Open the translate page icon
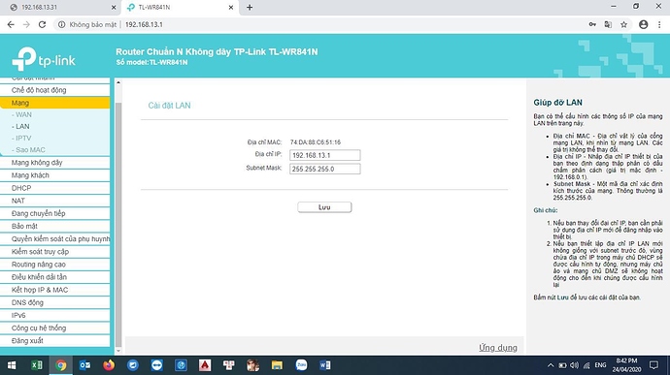 (608, 25)
